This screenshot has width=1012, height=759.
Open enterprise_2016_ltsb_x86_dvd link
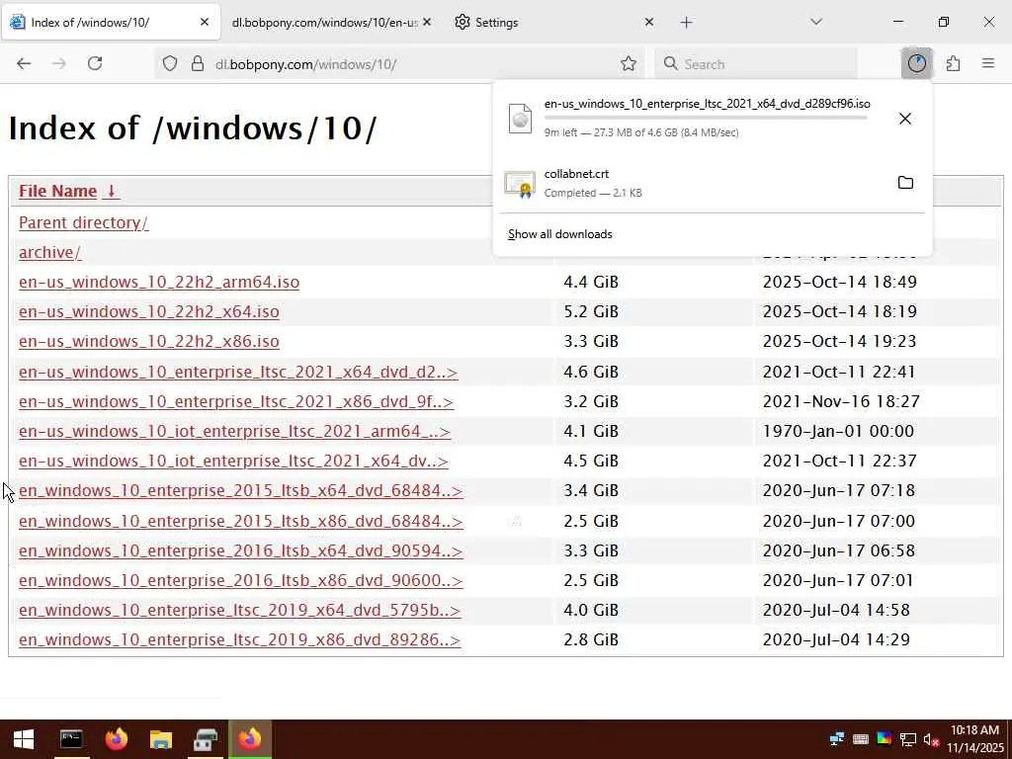tap(241, 581)
